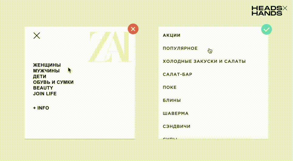Open the АКЦИИ category
Viewport: 293px width, 161px height.
coord(171,35)
